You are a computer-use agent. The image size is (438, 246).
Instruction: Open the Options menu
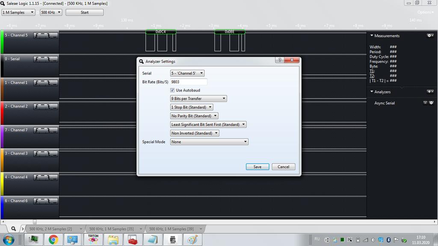pos(426,12)
